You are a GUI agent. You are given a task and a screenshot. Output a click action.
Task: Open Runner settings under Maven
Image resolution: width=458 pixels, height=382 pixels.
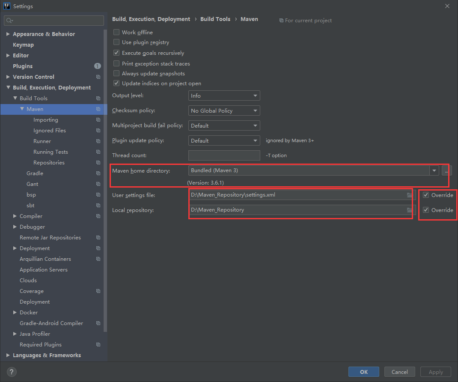pos(42,141)
